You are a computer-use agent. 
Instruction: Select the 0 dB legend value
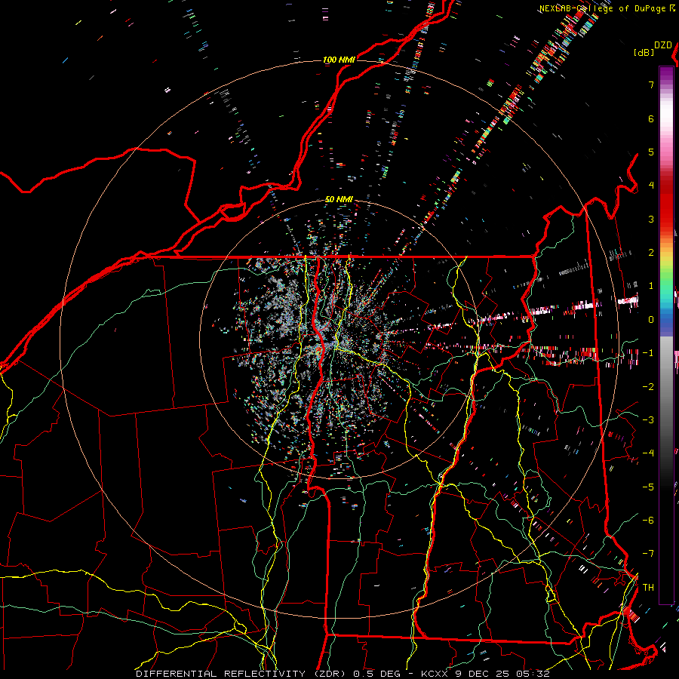[x=651, y=320]
